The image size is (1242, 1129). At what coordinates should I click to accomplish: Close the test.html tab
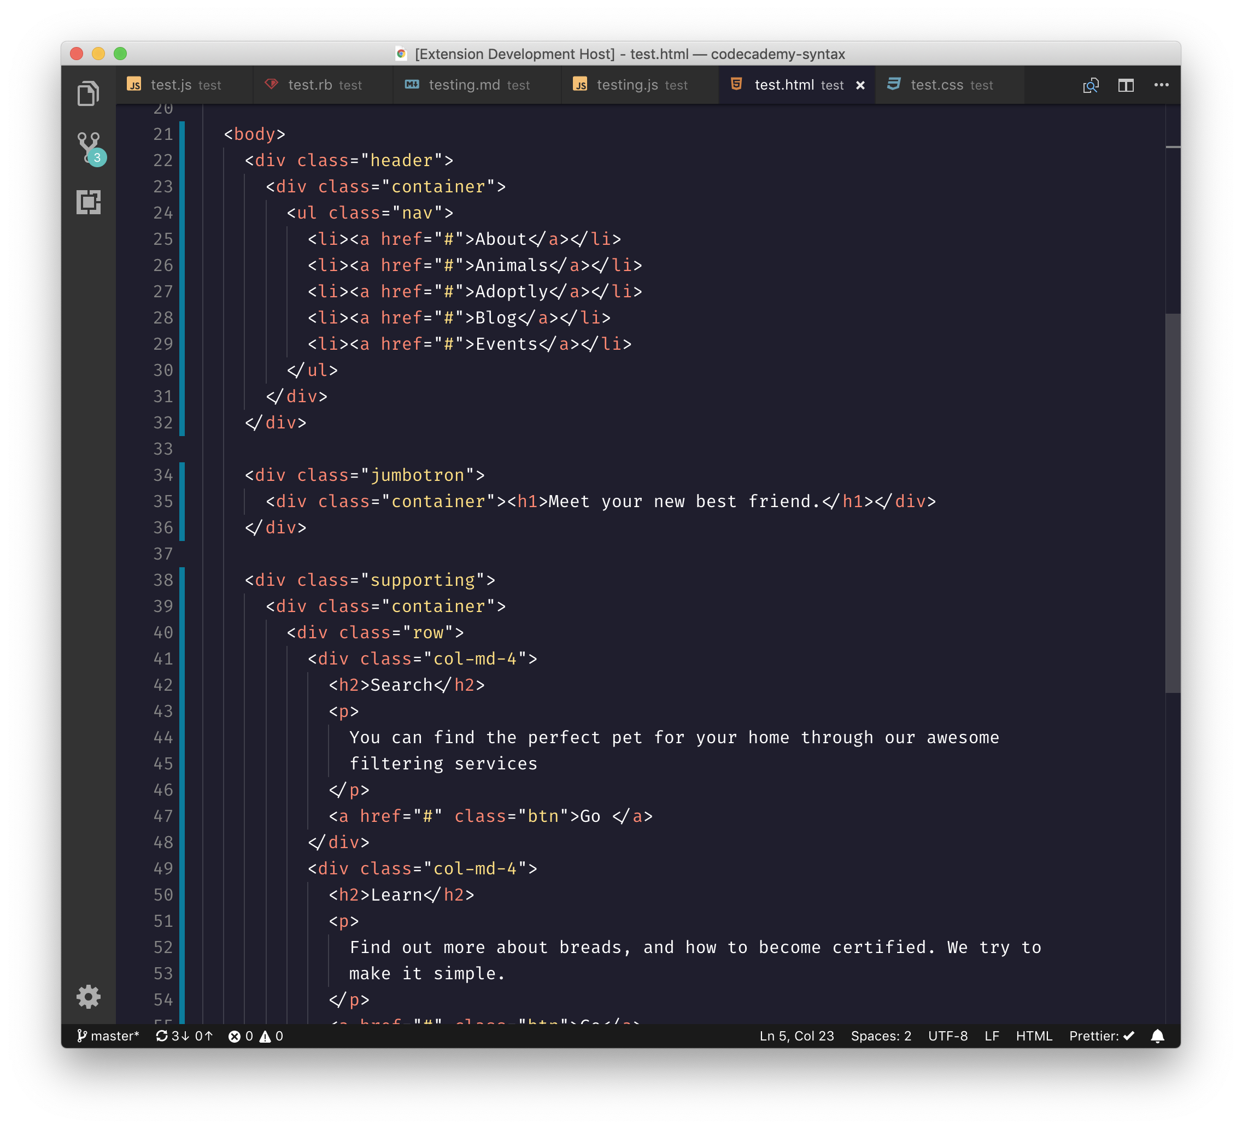860,86
